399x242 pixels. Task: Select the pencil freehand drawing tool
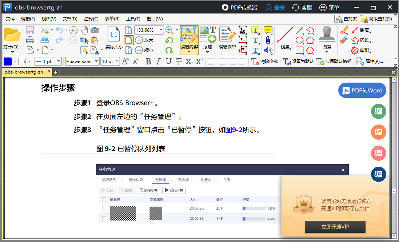point(344,30)
